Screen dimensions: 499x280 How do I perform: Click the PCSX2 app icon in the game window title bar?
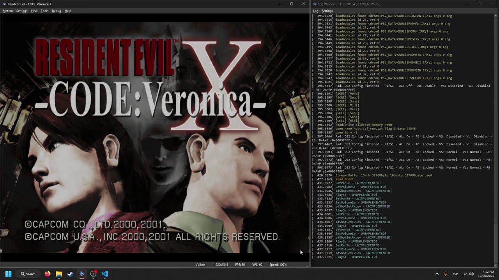[4, 4]
